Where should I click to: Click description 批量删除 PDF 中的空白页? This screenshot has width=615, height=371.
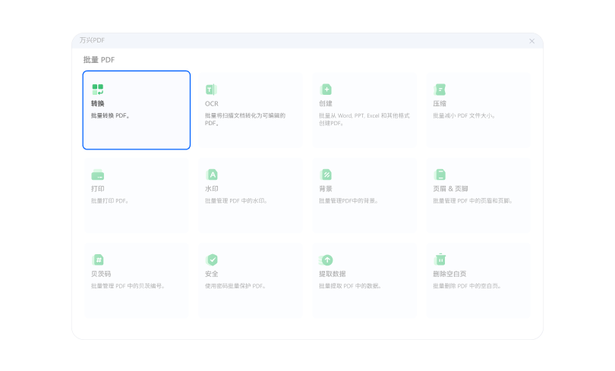tap(468, 285)
